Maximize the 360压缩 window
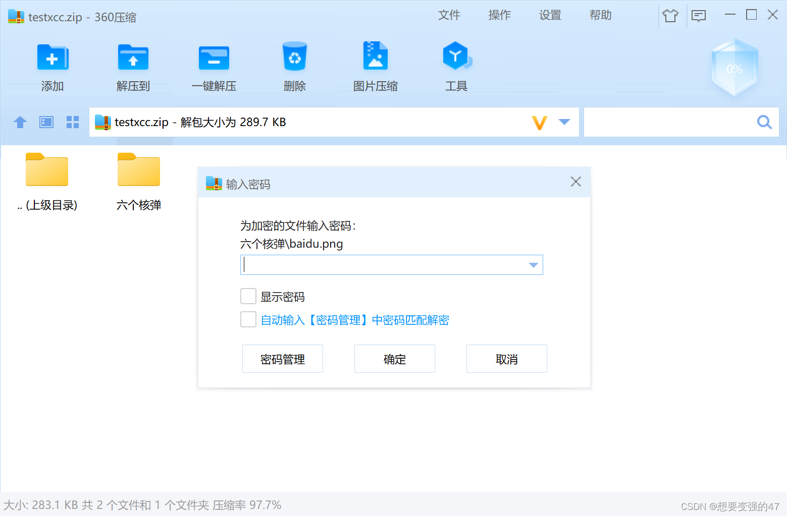The height and width of the screenshot is (516, 787). click(x=751, y=15)
